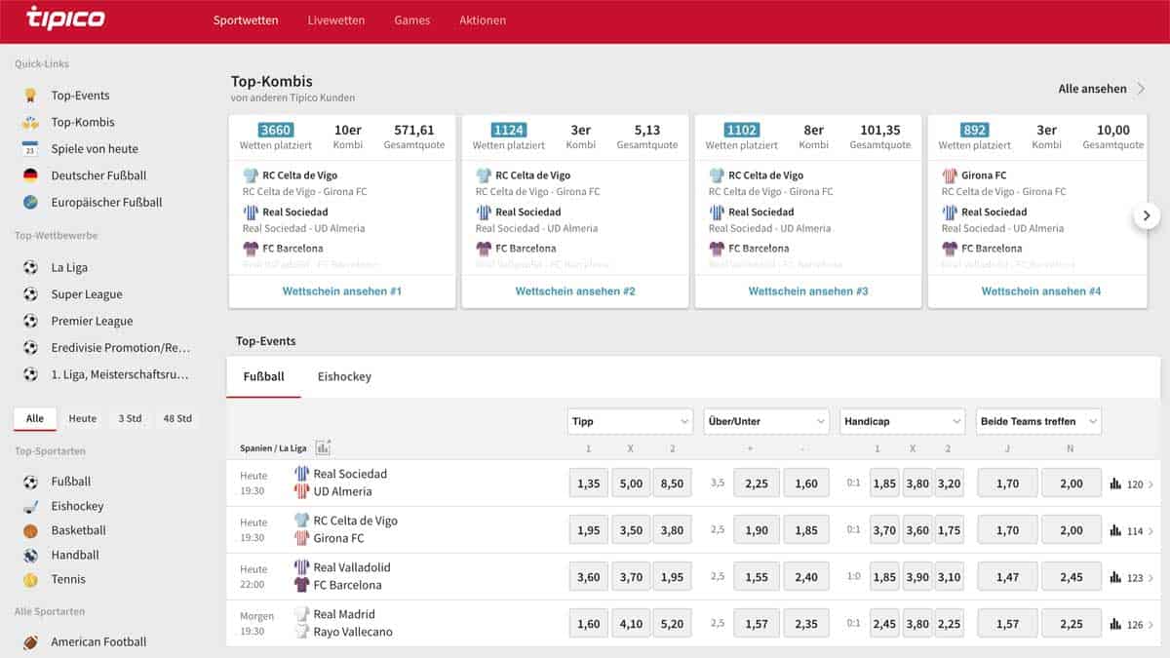Toggle over 2,5 odds 1,57 Real Madrid match
The width and height of the screenshot is (1170, 658).
point(757,624)
